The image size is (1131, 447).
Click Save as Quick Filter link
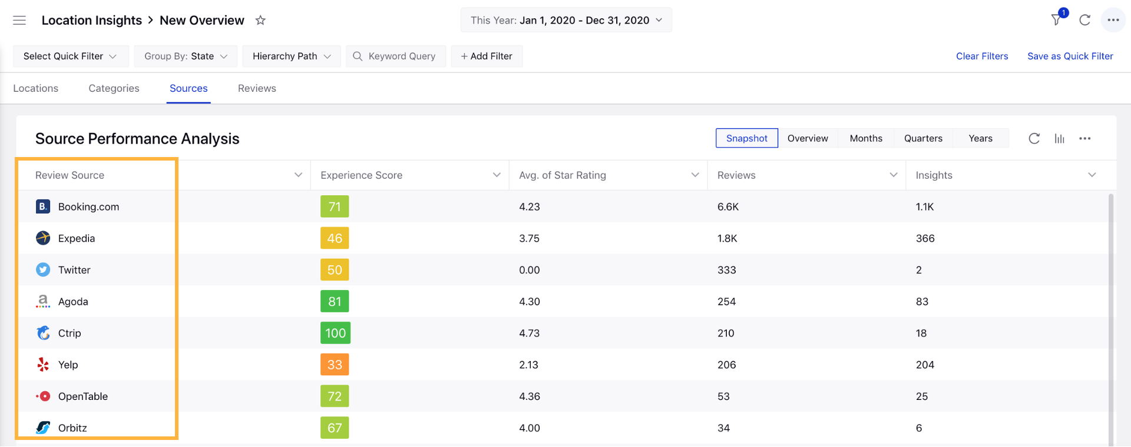click(1070, 56)
